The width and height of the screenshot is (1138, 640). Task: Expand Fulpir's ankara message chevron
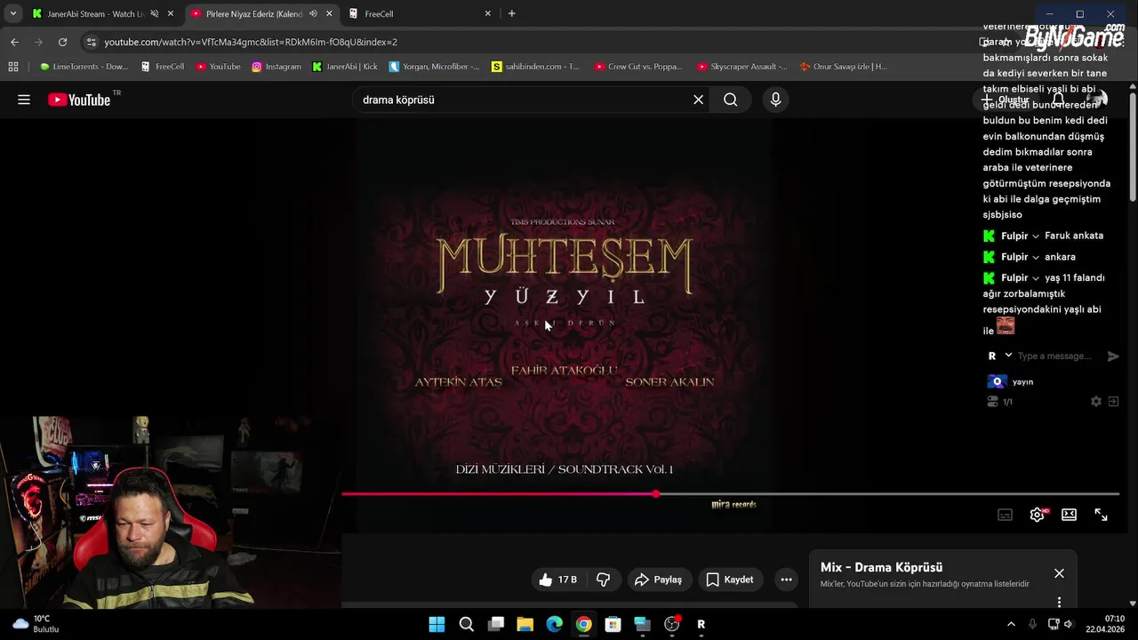point(1036,258)
